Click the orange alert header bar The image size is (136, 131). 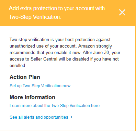68,13
